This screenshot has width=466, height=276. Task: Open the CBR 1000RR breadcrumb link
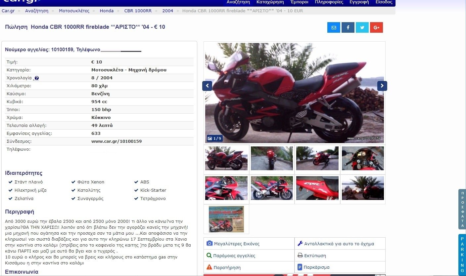(138, 11)
